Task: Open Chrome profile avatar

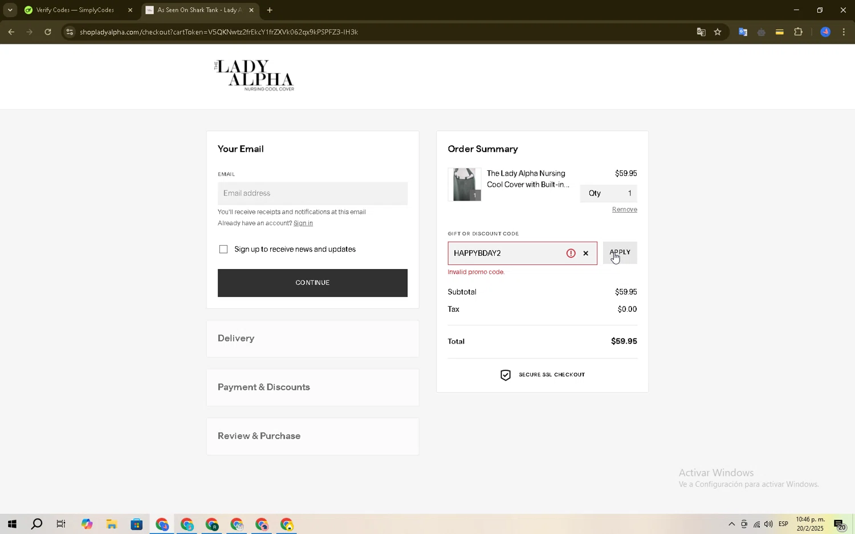Action: coord(825,32)
